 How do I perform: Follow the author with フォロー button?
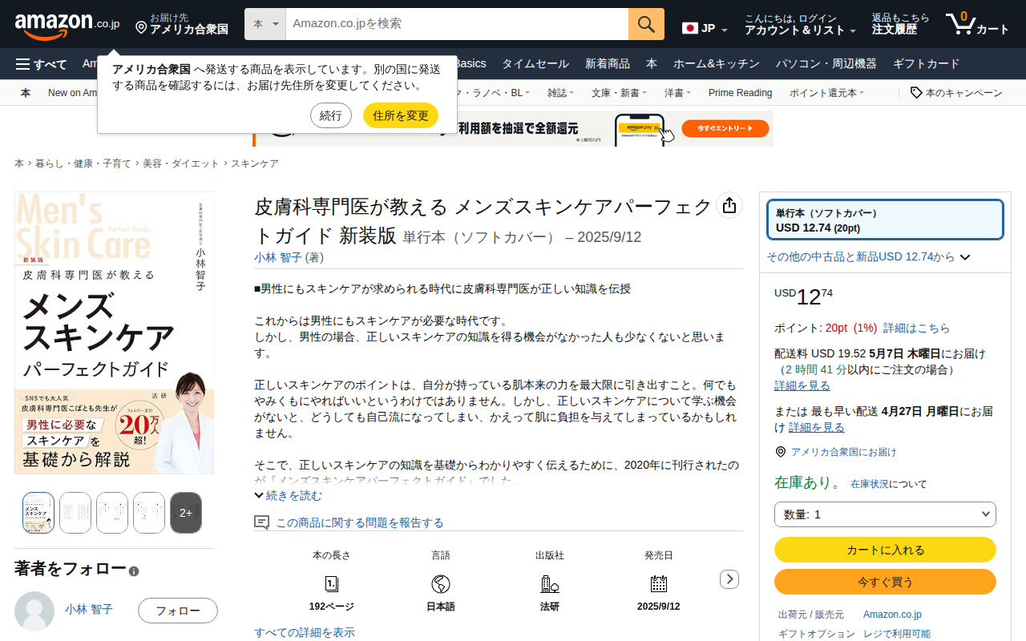178,611
